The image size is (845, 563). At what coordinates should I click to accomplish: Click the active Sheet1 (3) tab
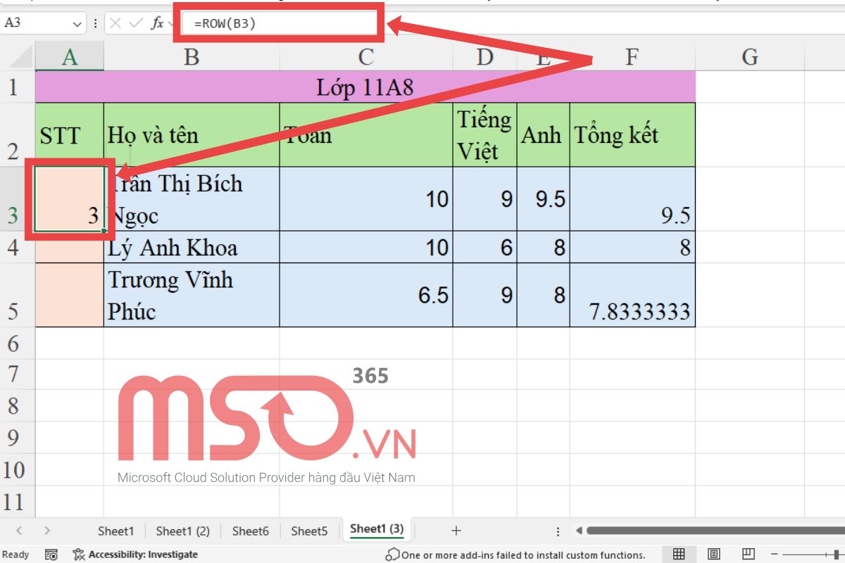pyautogui.click(x=377, y=529)
